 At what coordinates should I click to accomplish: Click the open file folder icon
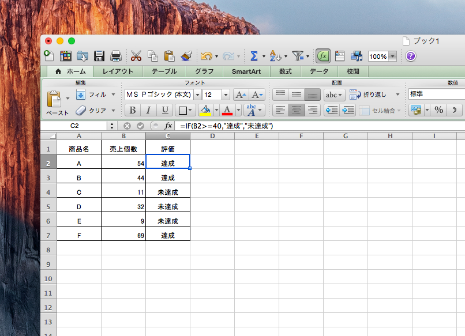[82, 56]
